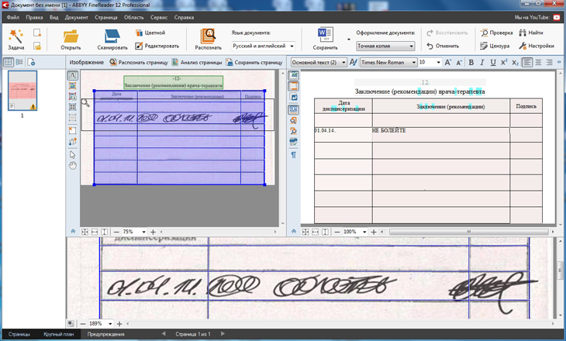
Task: Select page 1 thumbnail
Action: pyautogui.click(x=22, y=91)
